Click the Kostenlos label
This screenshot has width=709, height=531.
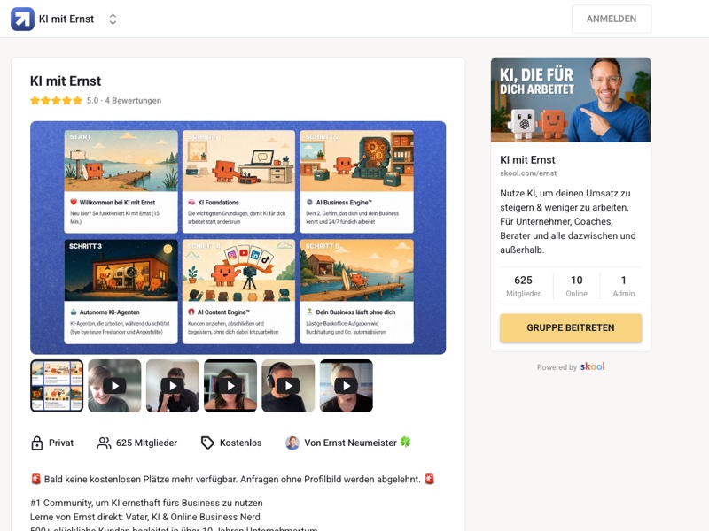(240, 443)
